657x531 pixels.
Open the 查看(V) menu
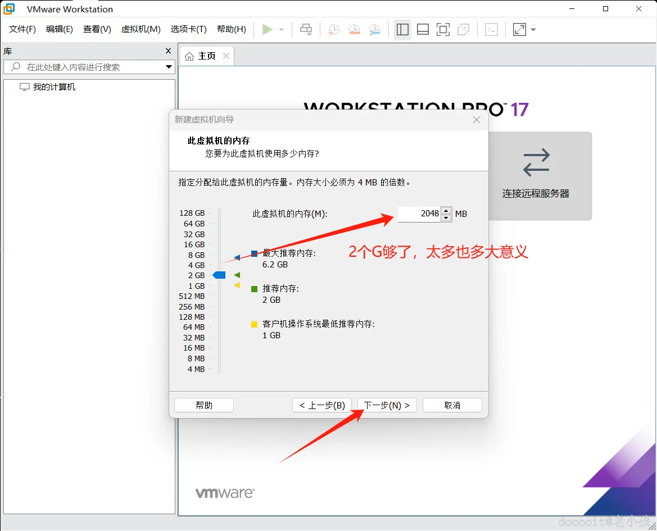point(97,29)
